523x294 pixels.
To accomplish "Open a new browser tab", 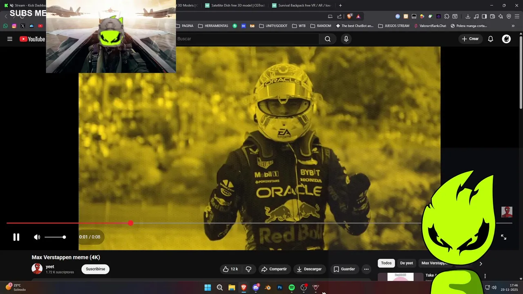I will [x=340, y=5].
